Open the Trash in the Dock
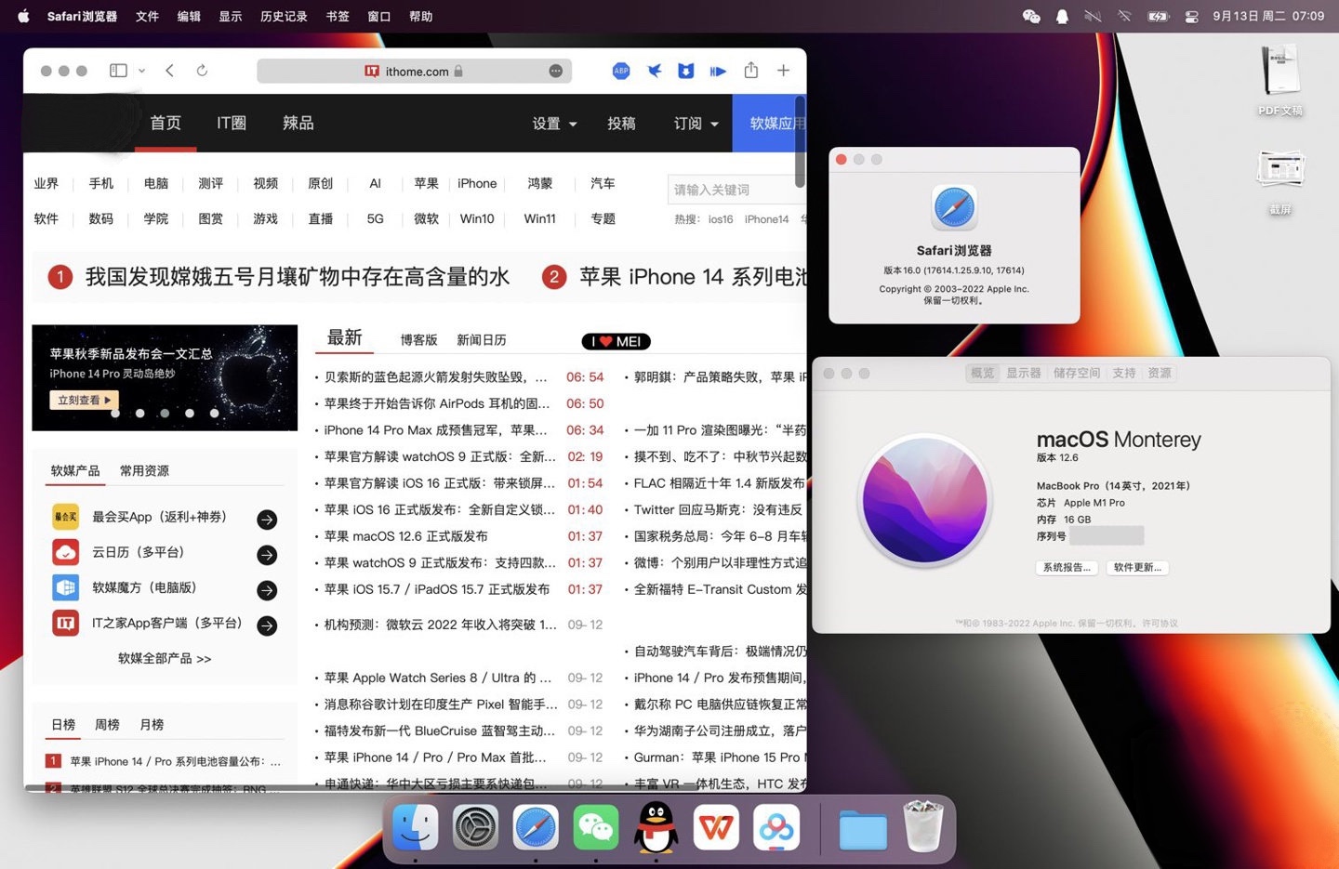The width and height of the screenshot is (1339, 869). coord(923,827)
